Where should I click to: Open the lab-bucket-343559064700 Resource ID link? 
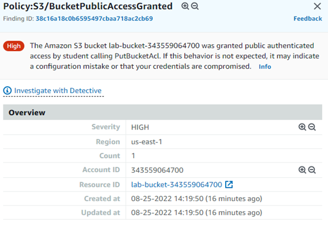tap(177, 185)
